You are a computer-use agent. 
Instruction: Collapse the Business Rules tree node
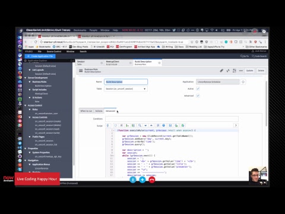point(30,81)
